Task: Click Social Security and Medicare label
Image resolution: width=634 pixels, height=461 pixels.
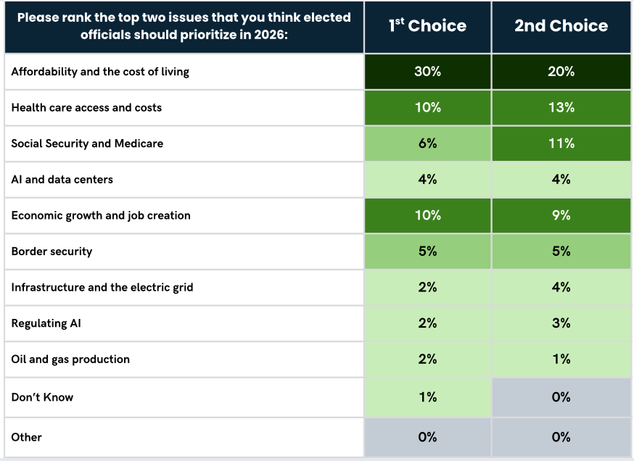Action: click(87, 144)
